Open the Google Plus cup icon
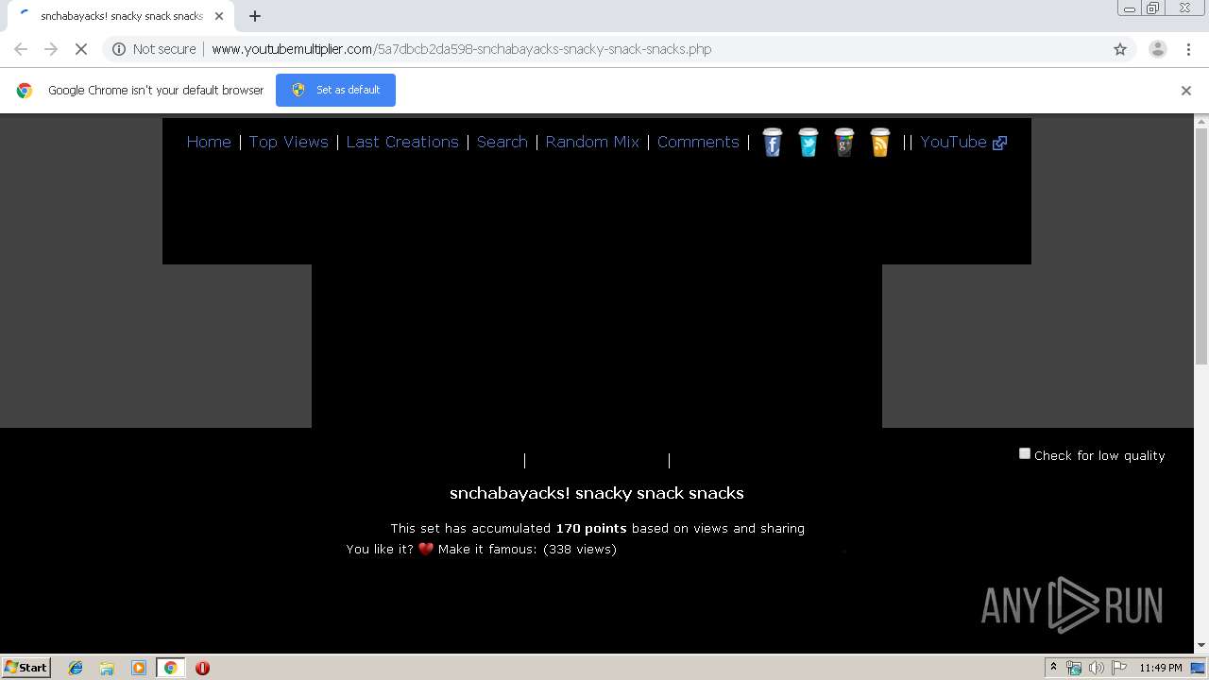 (x=844, y=143)
